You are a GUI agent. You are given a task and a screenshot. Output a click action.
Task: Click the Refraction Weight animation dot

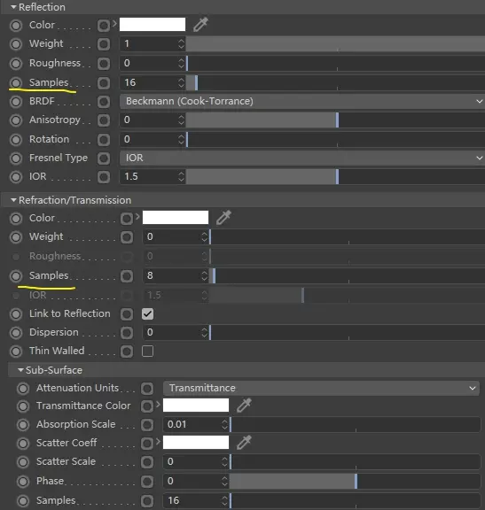coord(16,237)
